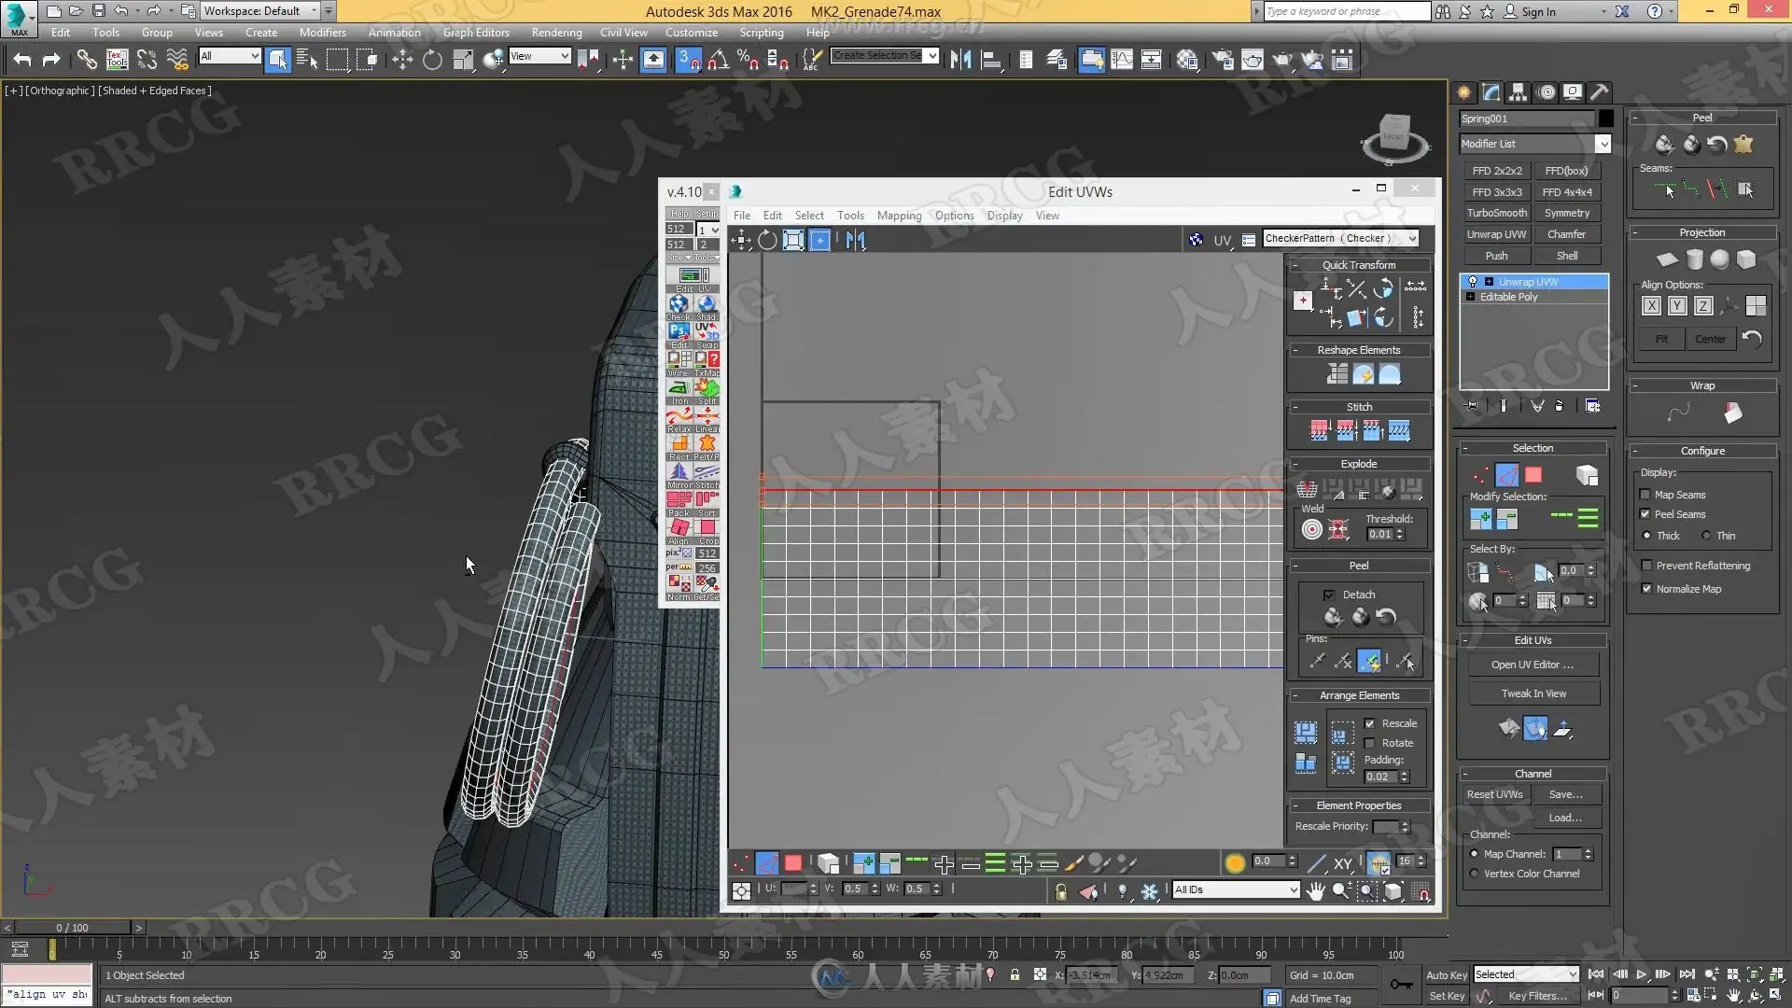Image resolution: width=1792 pixels, height=1008 pixels.
Task: Select the Vertex Color Channel radio button
Action: click(x=1475, y=874)
